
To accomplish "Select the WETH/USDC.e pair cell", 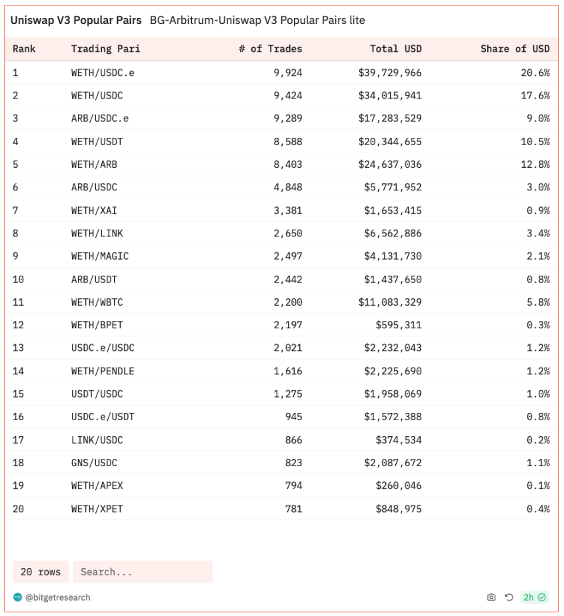I will click(103, 73).
